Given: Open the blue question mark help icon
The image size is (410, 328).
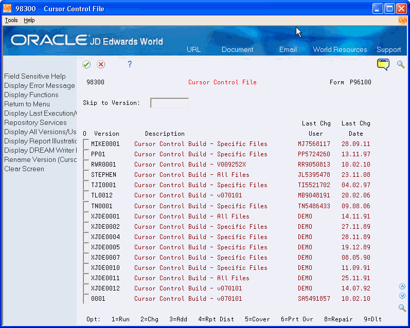Looking at the screenshot, I should point(130,64).
